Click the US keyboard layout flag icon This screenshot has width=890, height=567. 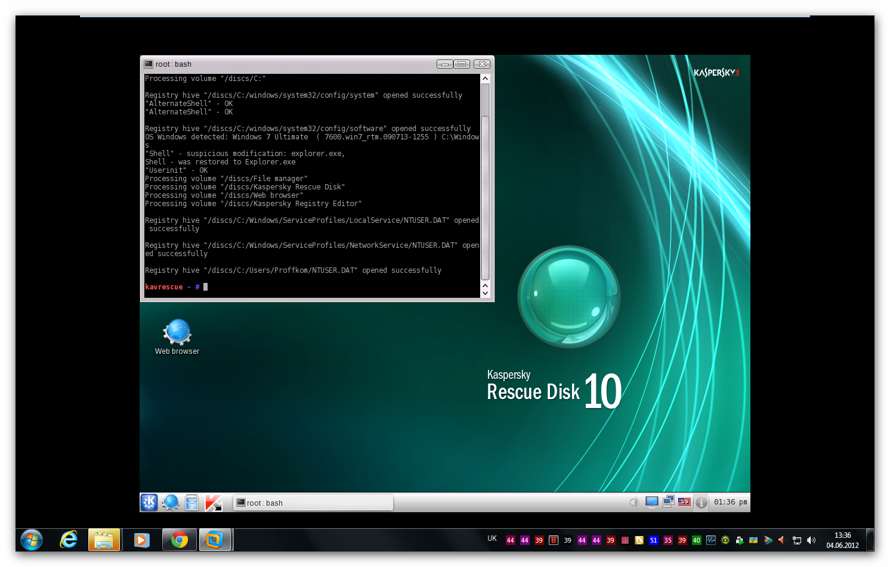pos(684,502)
